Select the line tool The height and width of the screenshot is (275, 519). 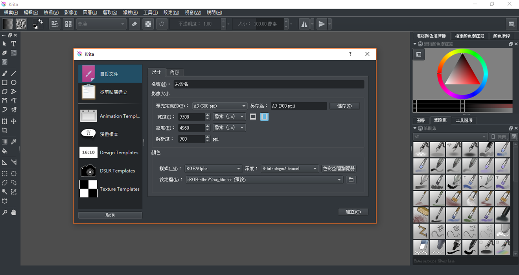[x=14, y=73]
